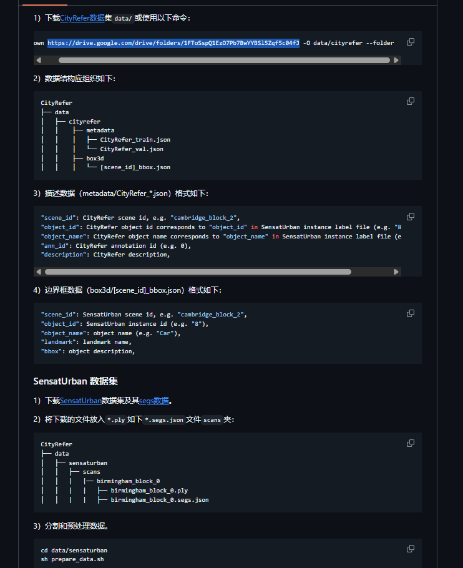
Task: Click the highlighted Google Drive folder URL
Action: click(x=173, y=43)
